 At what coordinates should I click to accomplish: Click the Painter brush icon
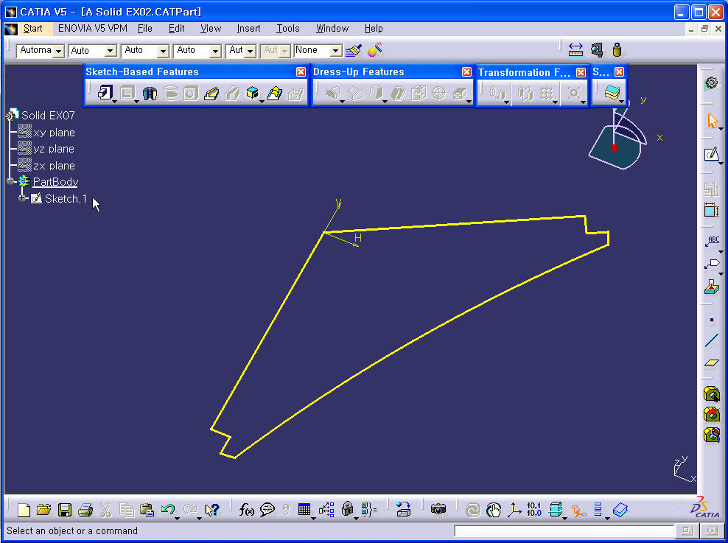tap(354, 50)
